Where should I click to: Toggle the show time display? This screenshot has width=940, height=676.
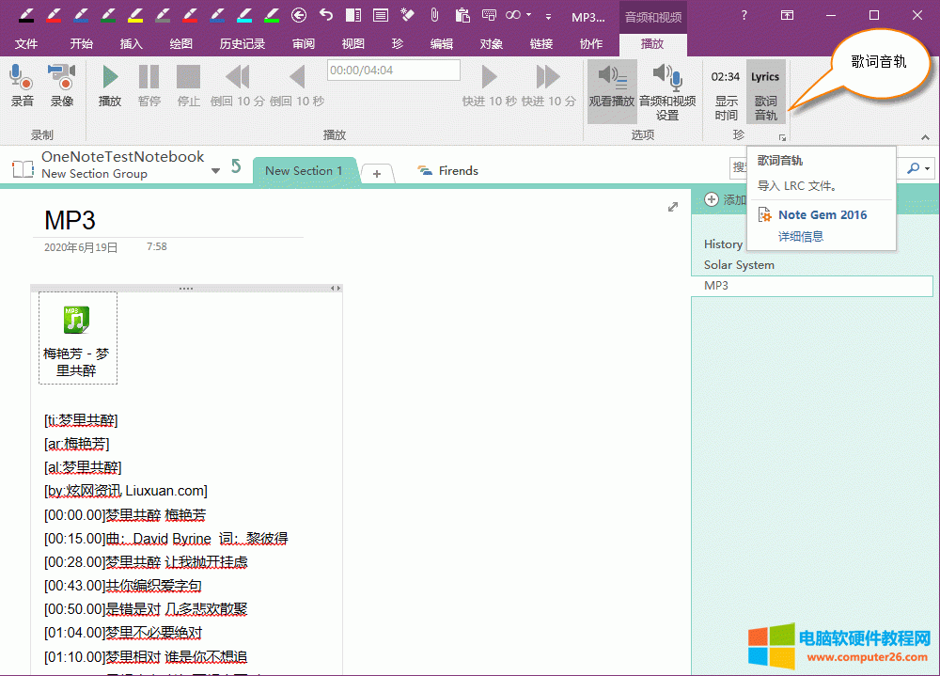tap(725, 89)
